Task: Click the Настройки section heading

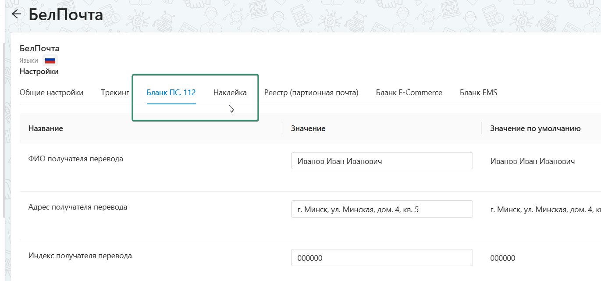Action: pyautogui.click(x=39, y=71)
